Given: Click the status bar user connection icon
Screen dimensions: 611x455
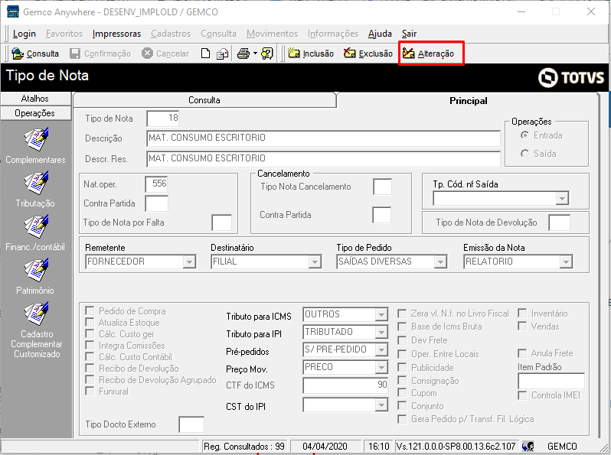Looking at the screenshot, I should pyautogui.click(x=528, y=446).
